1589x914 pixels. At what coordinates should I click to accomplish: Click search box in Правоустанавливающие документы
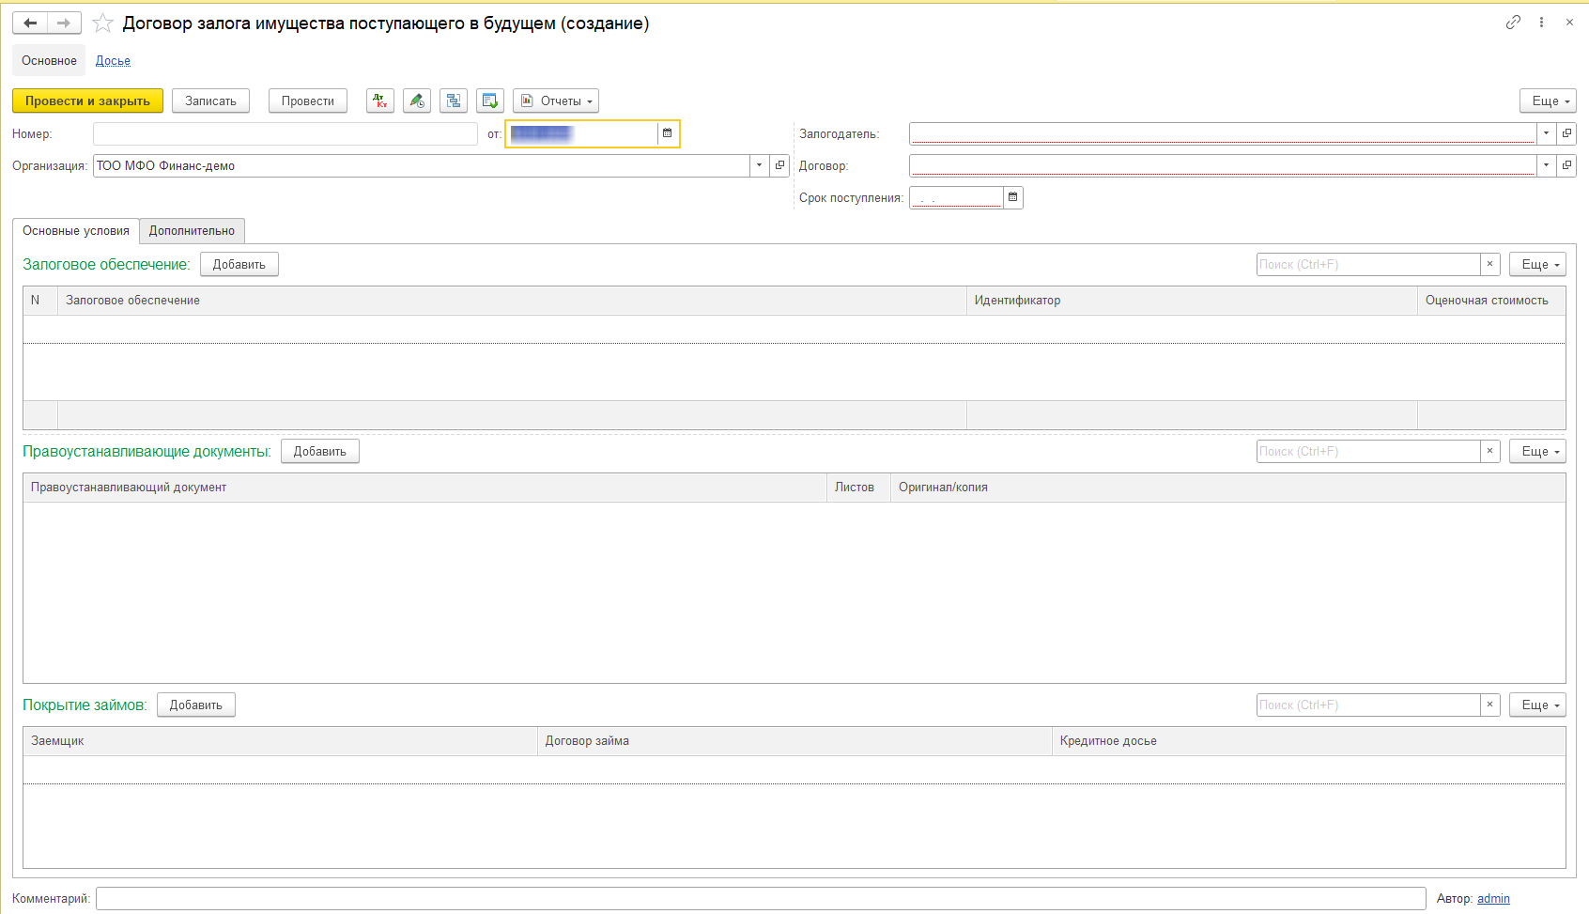(x=1368, y=451)
